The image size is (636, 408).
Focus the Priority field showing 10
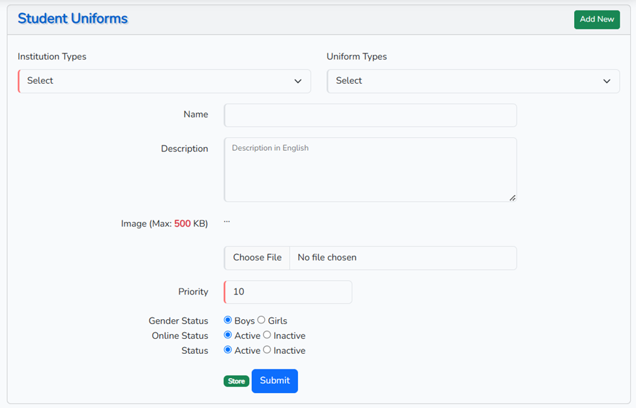[x=288, y=292]
